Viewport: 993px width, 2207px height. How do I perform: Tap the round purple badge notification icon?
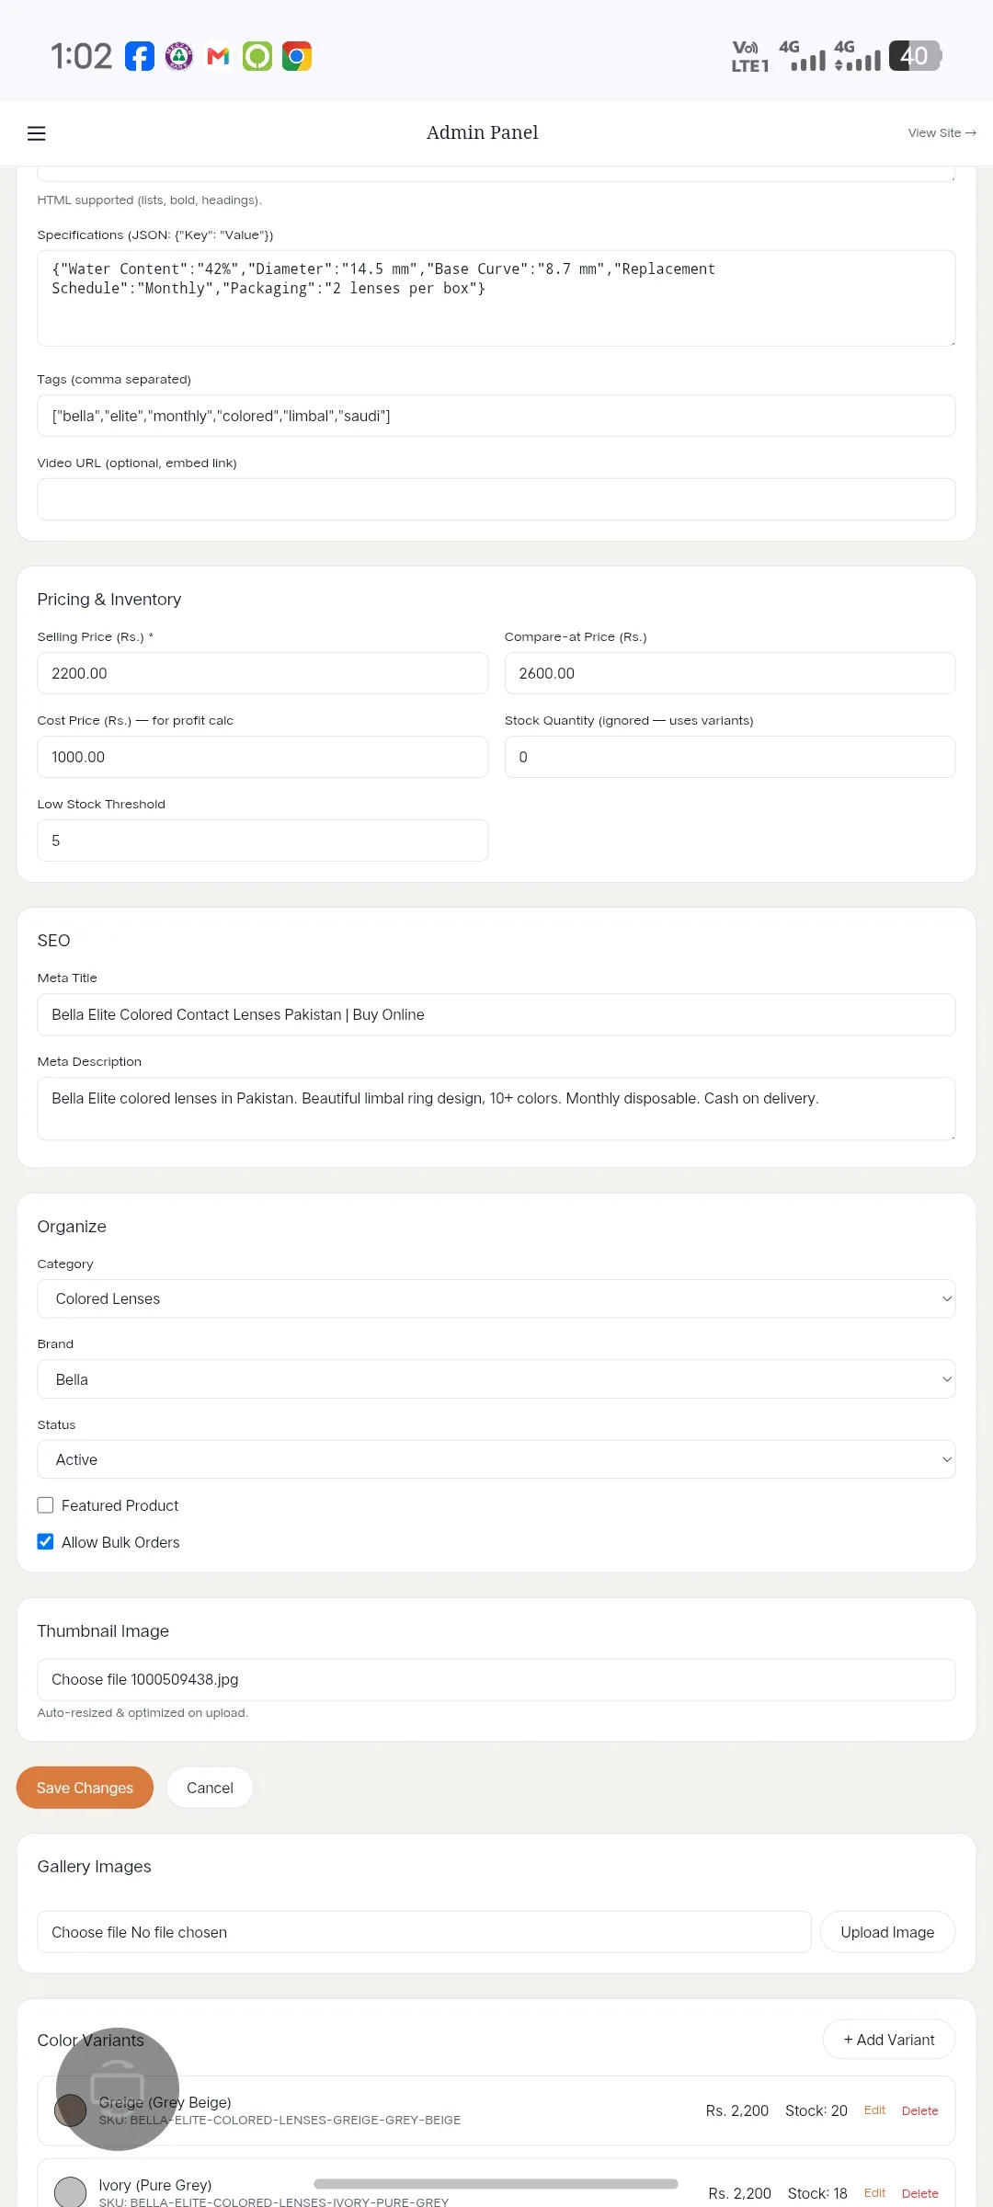pos(179,56)
